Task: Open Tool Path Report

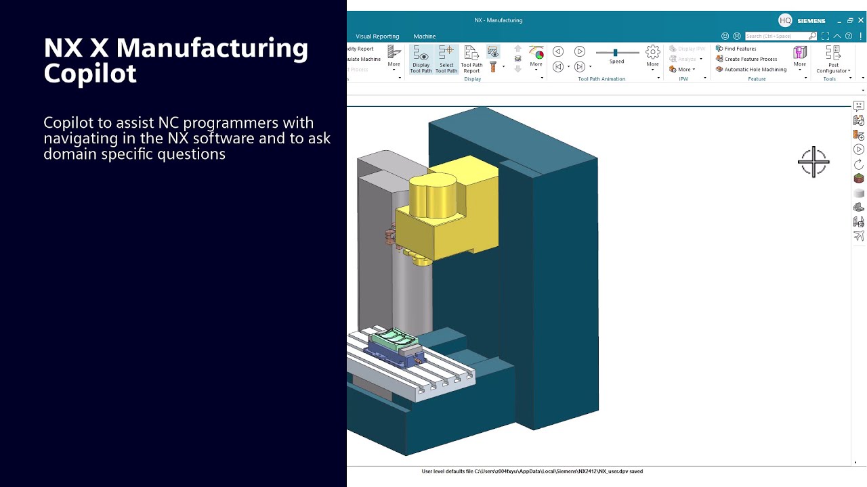Action: [x=471, y=60]
